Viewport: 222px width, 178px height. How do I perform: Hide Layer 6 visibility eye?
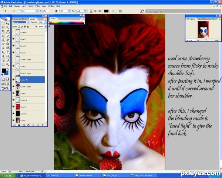coord(13,46)
